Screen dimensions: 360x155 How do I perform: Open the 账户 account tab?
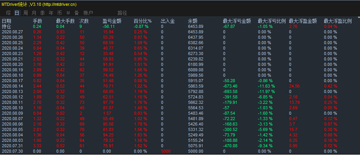pyautogui.click(x=88, y=13)
